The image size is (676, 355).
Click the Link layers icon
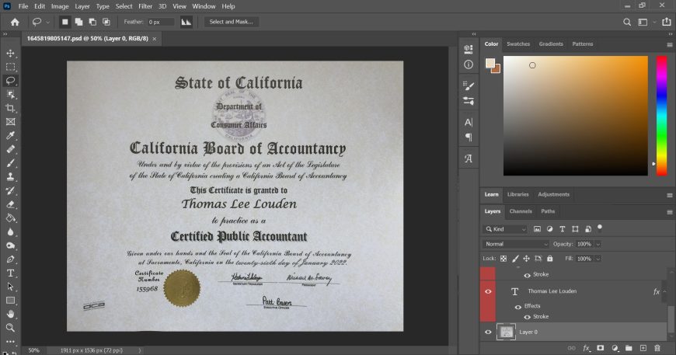(x=572, y=348)
